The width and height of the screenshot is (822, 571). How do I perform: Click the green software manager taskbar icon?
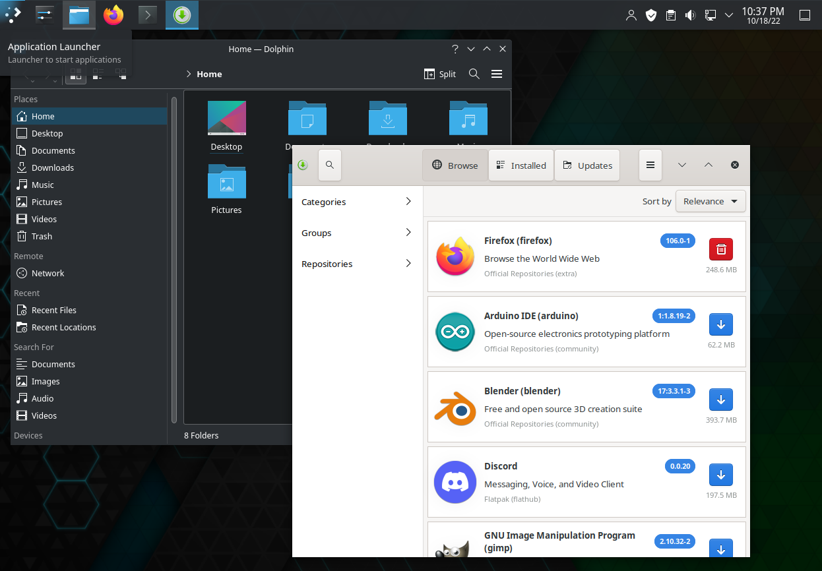click(182, 15)
